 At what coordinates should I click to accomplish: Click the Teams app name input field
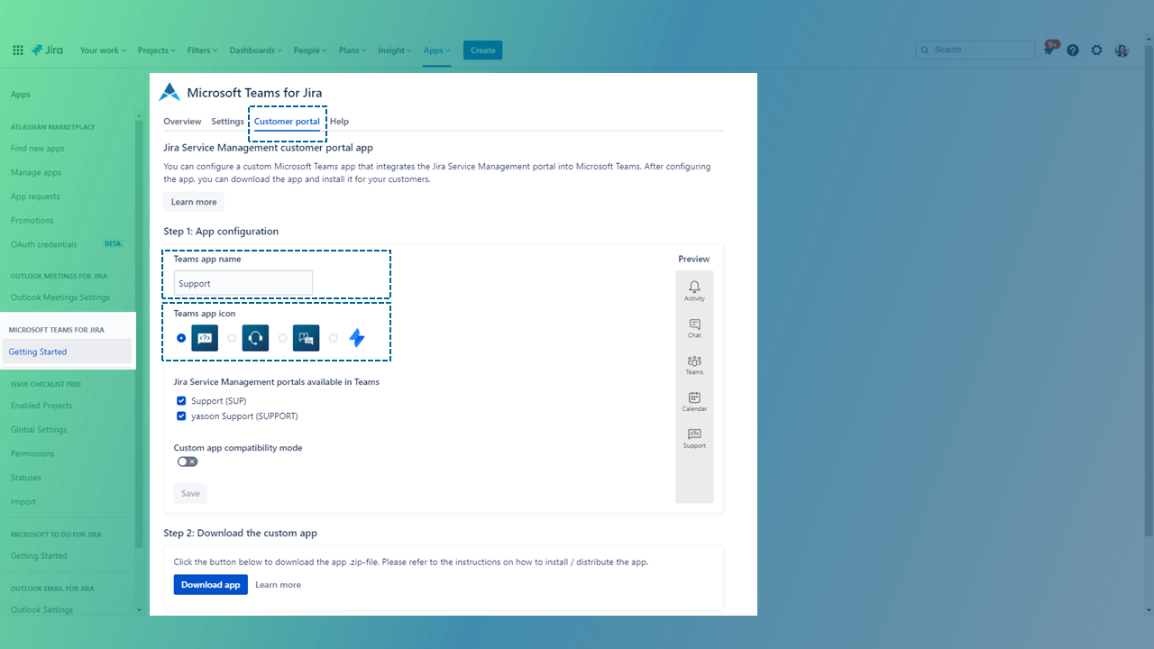(243, 283)
